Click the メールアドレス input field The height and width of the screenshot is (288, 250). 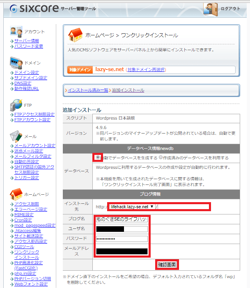point(122,251)
